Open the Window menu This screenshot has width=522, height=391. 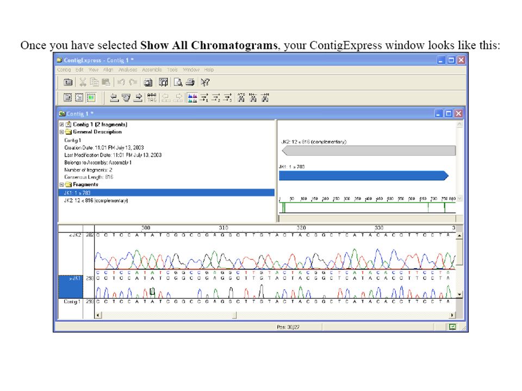click(191, 70)
